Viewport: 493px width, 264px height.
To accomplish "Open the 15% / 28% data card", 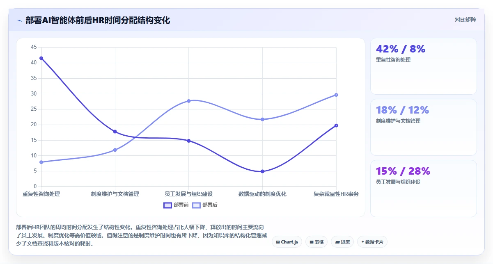I will (x=424, y=189).
